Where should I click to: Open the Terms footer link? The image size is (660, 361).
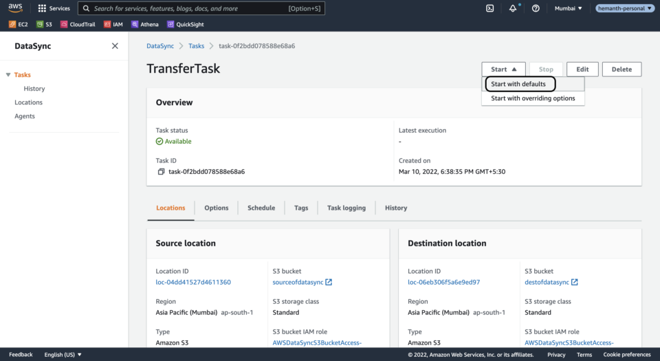(584, 355)
